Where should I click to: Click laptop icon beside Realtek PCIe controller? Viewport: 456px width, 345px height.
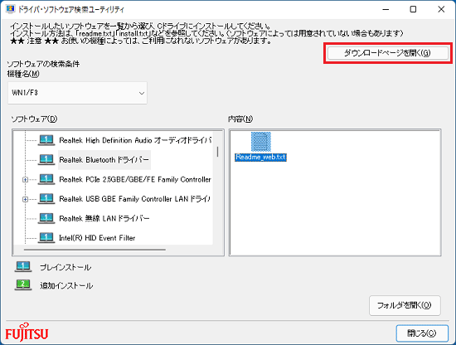[x=46, y=179]
